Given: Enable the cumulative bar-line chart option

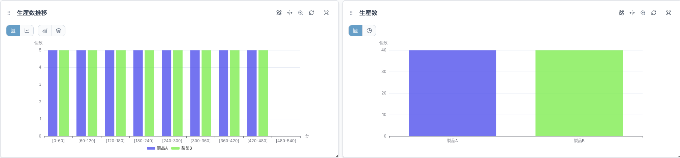Looking at the screenshot, I should tap(45, 31).
